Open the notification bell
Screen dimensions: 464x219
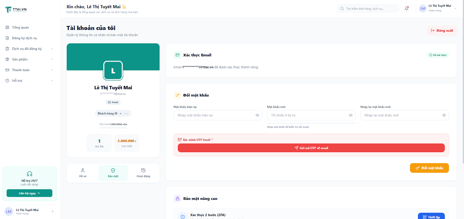[407, 8]
